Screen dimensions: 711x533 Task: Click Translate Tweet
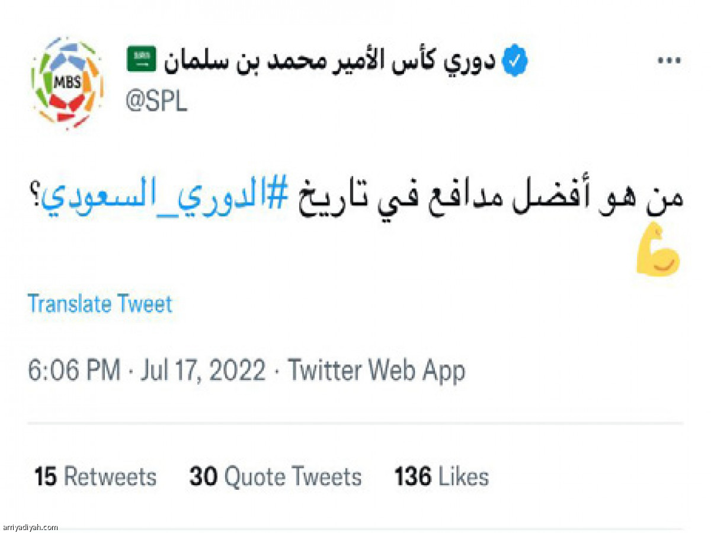coord(100,304)
